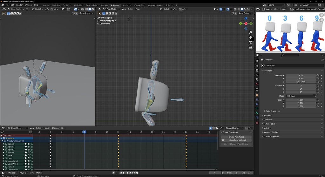Expand the Spine 1 channel group

click(3, 144)
